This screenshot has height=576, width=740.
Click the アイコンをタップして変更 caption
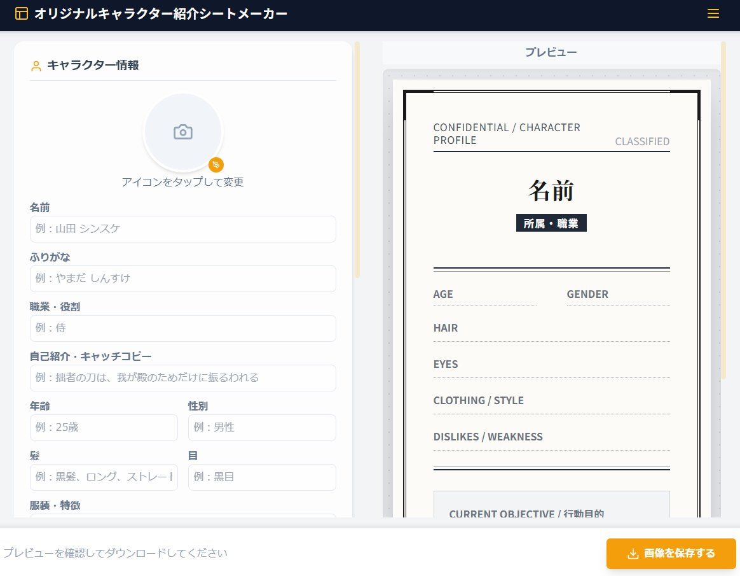coord(183,182)
